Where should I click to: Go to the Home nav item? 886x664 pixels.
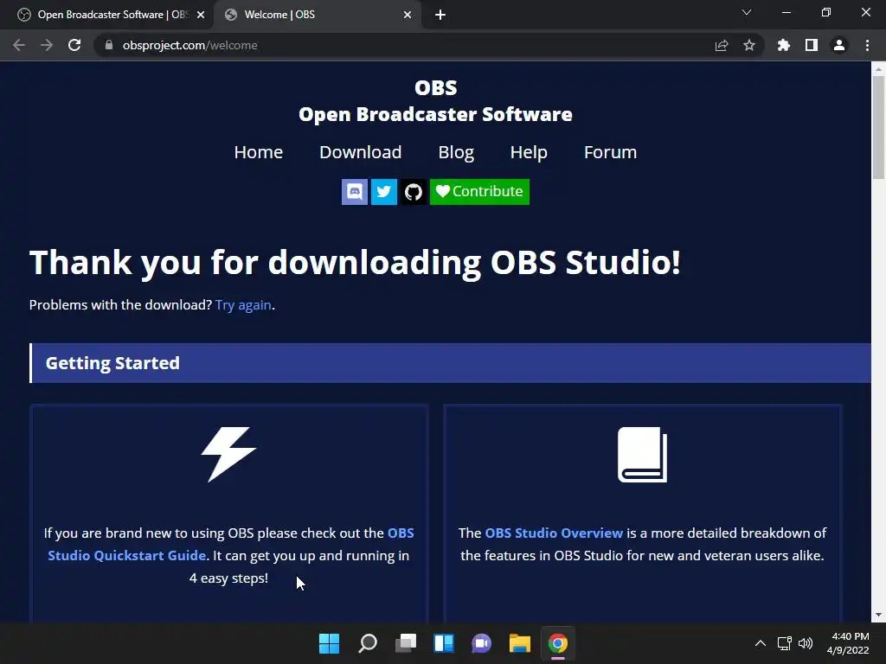tap(258, 152)
